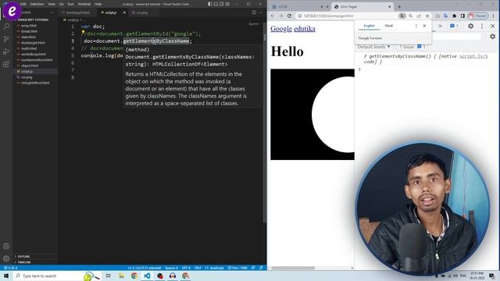
Task: Click the page horizontal scrollbar
Action: pos(293,268)
